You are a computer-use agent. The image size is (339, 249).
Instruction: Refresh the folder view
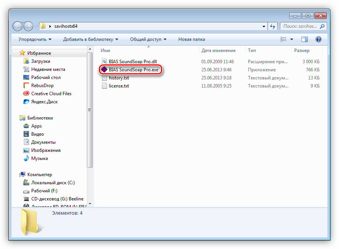(273, 26)
